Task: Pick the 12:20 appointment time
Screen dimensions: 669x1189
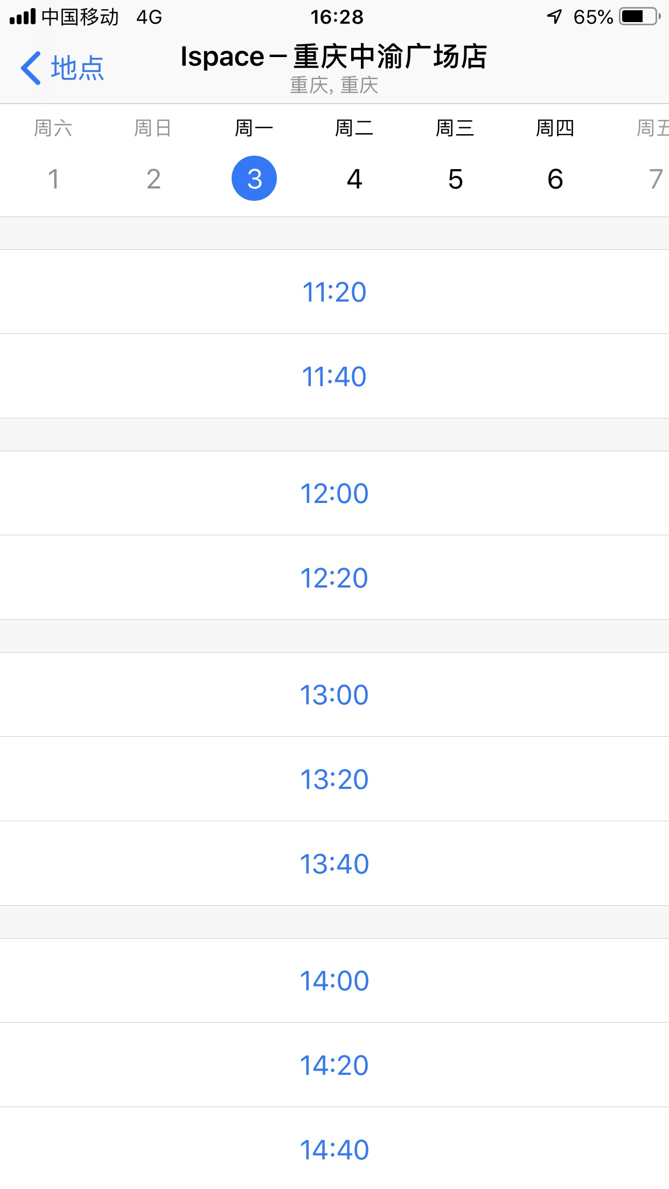Action: pyautogui.click(x=334, y=578)
